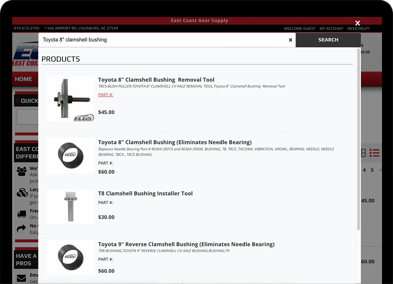
Task: Click the people group icon in the sidebar
Action: [x=22, y=172]
